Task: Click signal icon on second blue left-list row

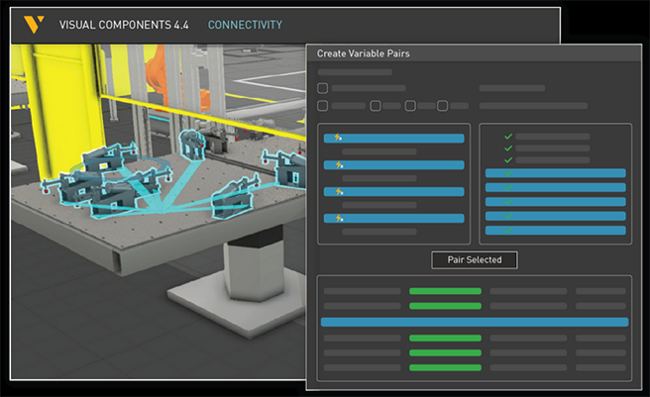Action: (x=339, y=165)
